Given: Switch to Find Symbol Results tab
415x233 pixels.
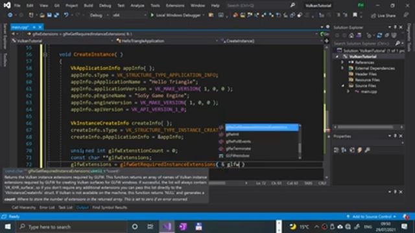Looking at the screenshot, I should tap(110, 208).
